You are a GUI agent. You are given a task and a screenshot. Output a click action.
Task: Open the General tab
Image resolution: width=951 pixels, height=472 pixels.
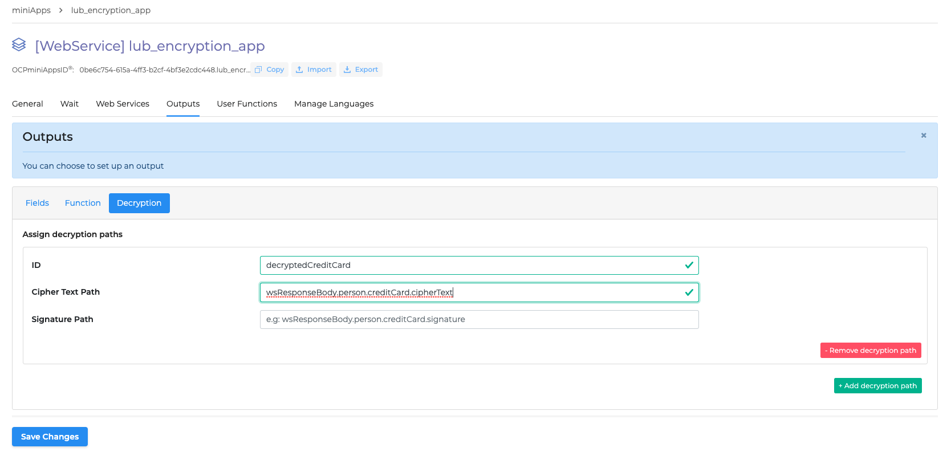tap(27, 104)
